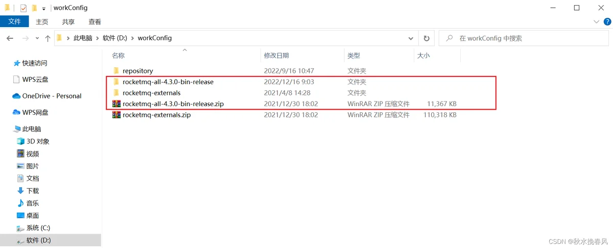
Task: Click the properties checkmark in quick access toolbar
Action: [23, 8]
